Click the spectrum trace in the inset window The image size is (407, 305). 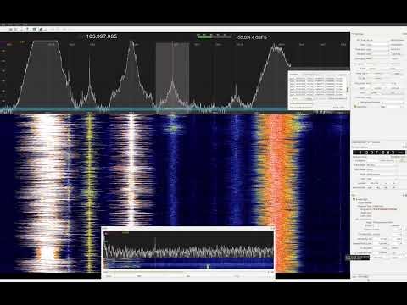188,251
